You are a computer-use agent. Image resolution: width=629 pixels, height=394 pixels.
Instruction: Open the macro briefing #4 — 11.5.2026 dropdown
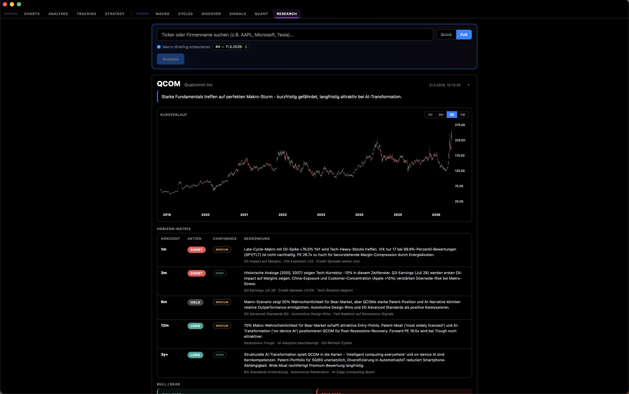coord(231,47)
